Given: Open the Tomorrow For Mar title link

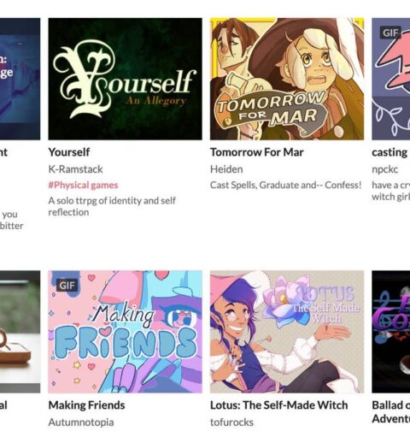Looking at the screenshot, I should tap(257, 152).
